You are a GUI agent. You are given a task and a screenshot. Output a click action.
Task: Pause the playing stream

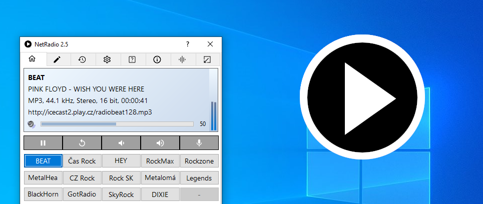click(43, 143)
